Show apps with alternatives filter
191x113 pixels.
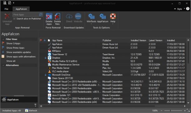[x=21, y=56]
